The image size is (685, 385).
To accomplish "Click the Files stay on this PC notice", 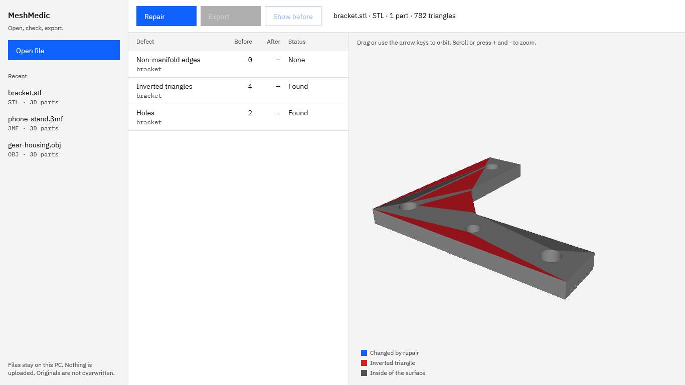I will [x=61, y=369].
